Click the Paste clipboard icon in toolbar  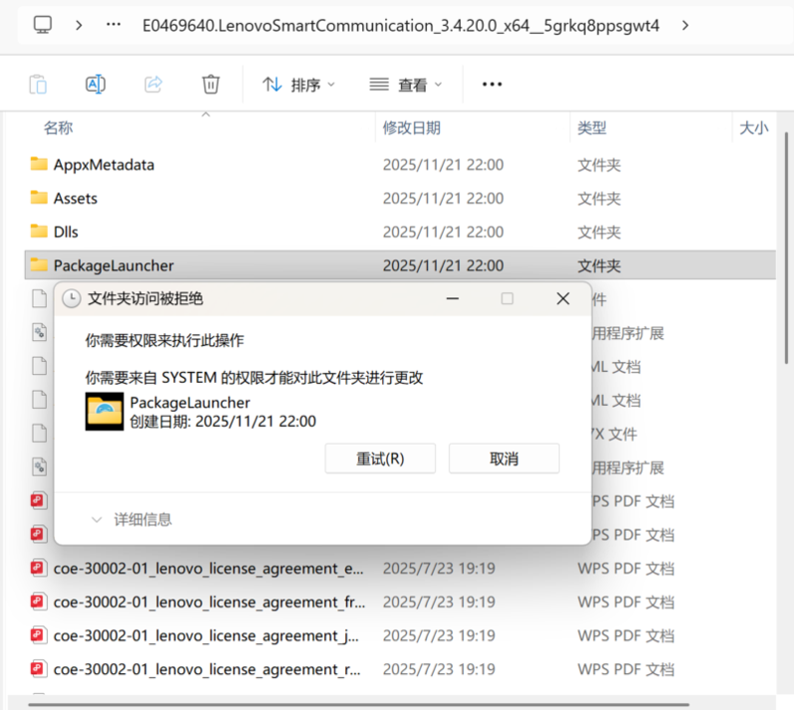tap(38, 85)
